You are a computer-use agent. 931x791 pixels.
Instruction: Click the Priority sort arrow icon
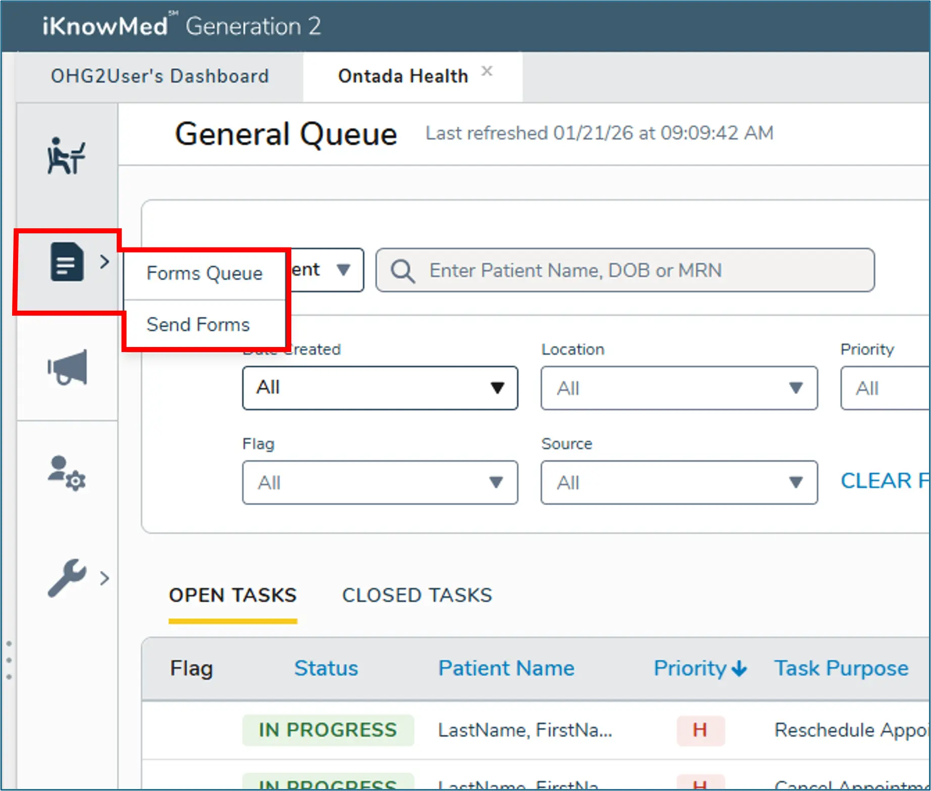point(739,669)
